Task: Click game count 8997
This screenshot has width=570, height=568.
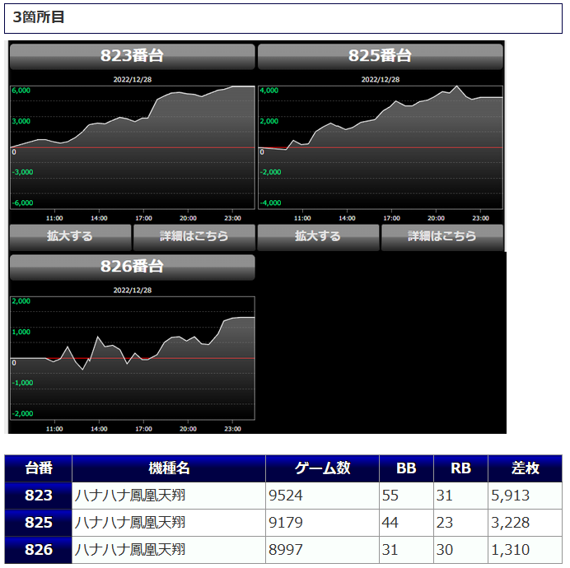Action: (x=286, y=550)
